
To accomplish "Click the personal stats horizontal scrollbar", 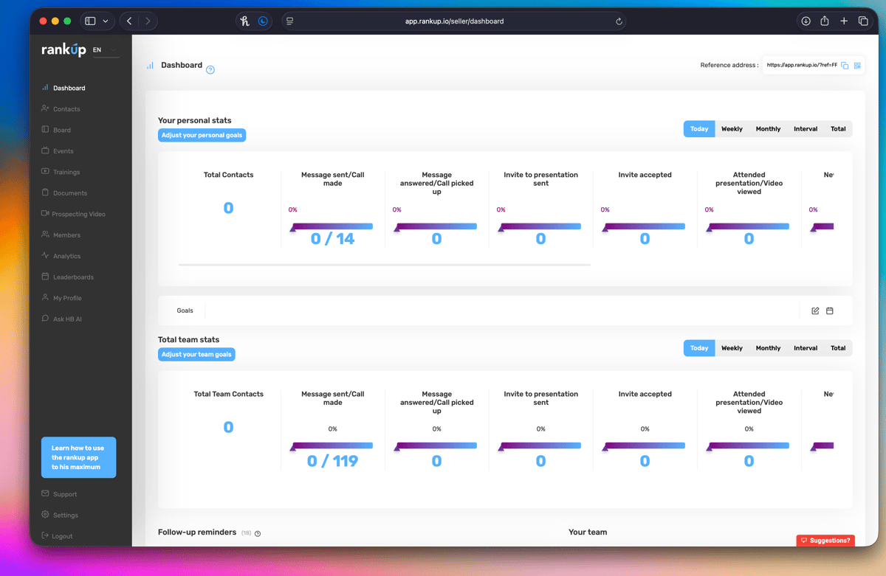I will [x=385, y=264].
